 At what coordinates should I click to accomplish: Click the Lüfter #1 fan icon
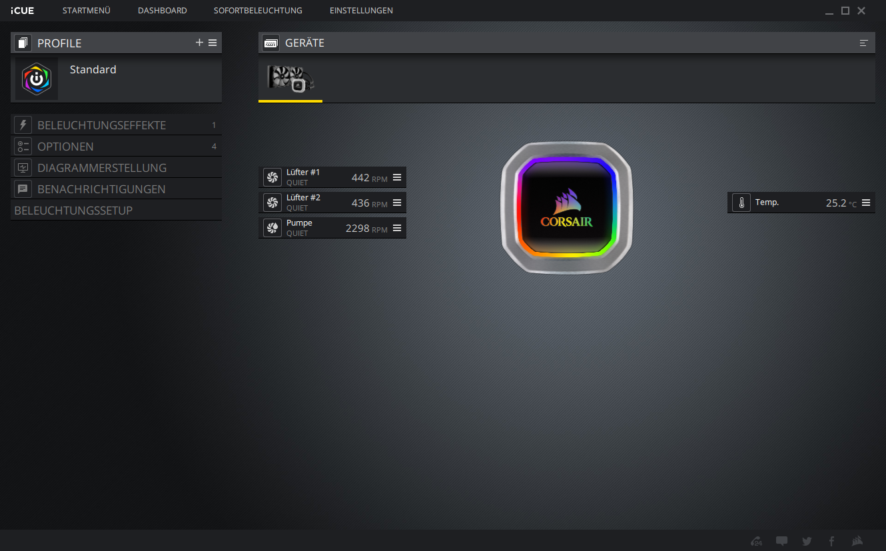(x=272, y=177)
